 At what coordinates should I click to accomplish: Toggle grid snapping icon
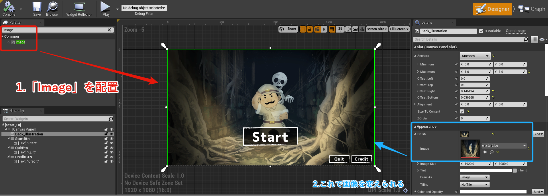pos(332,29)
